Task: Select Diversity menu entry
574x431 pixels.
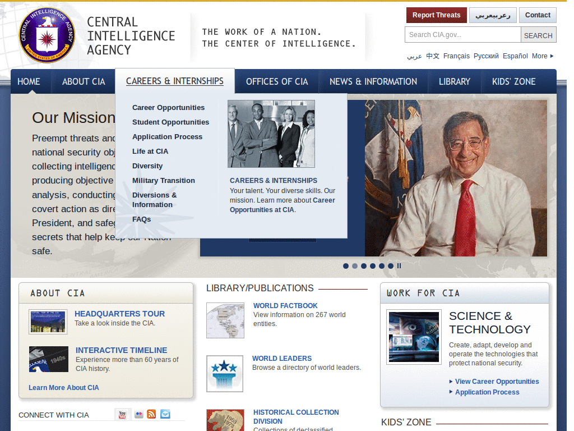Action: click(x=147, y=166)
